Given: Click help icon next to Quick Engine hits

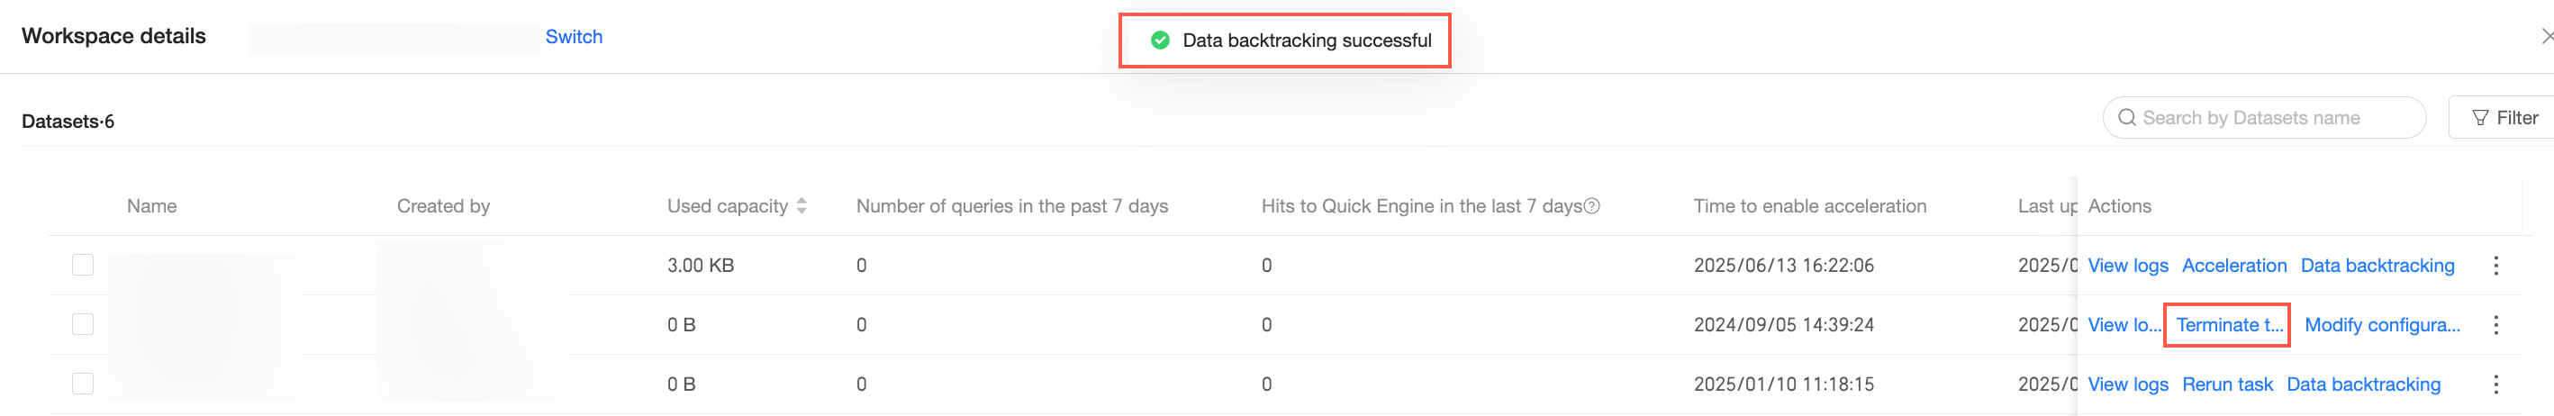Looking at the screenshot, I should click(x=1591, y=206).
